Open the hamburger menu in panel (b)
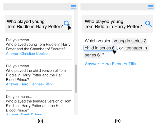The width and height of the screenshot is (158, 126). coord(151,7)
